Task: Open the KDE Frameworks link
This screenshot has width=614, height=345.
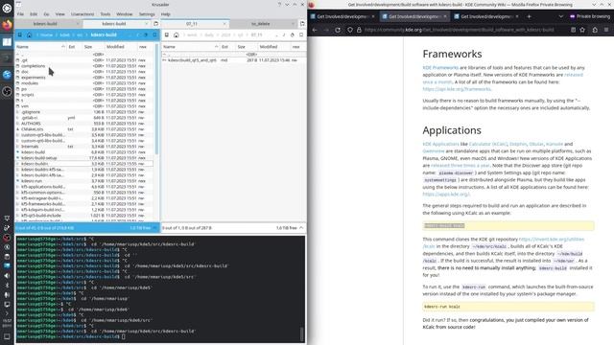Action: 440,68
